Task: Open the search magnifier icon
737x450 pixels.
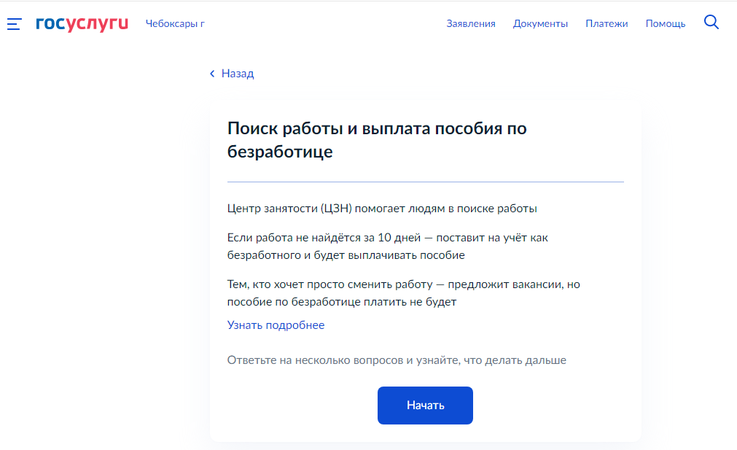Action: (x=711, y=23)
